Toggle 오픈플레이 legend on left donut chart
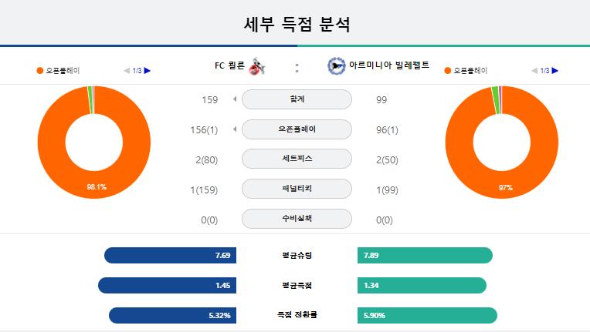This screenshot has height=332, width=590. tap(59, 71)
